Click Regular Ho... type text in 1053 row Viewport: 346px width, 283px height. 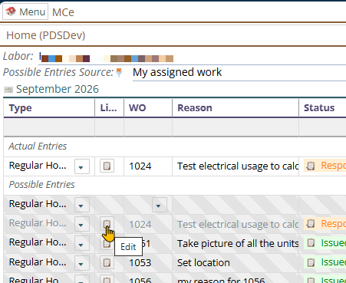[x=38, y=262]
